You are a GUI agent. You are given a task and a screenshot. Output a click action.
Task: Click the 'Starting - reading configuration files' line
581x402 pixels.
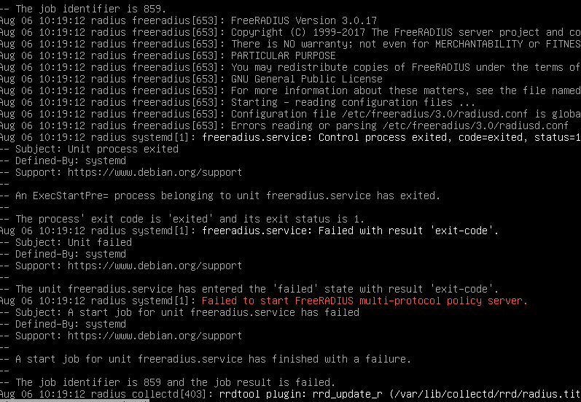(x=353, y=102)
